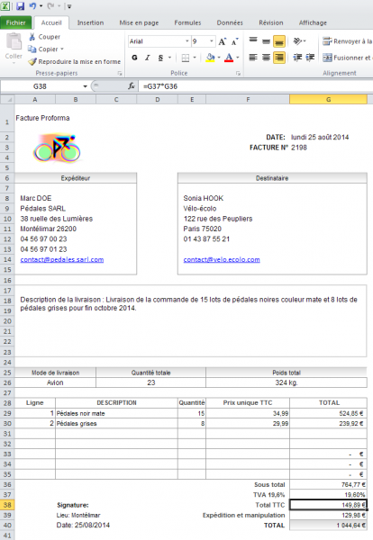Click the Fusionner et centrer button
This screenshot has width=373, height=540.
click(x=347, y=58)
